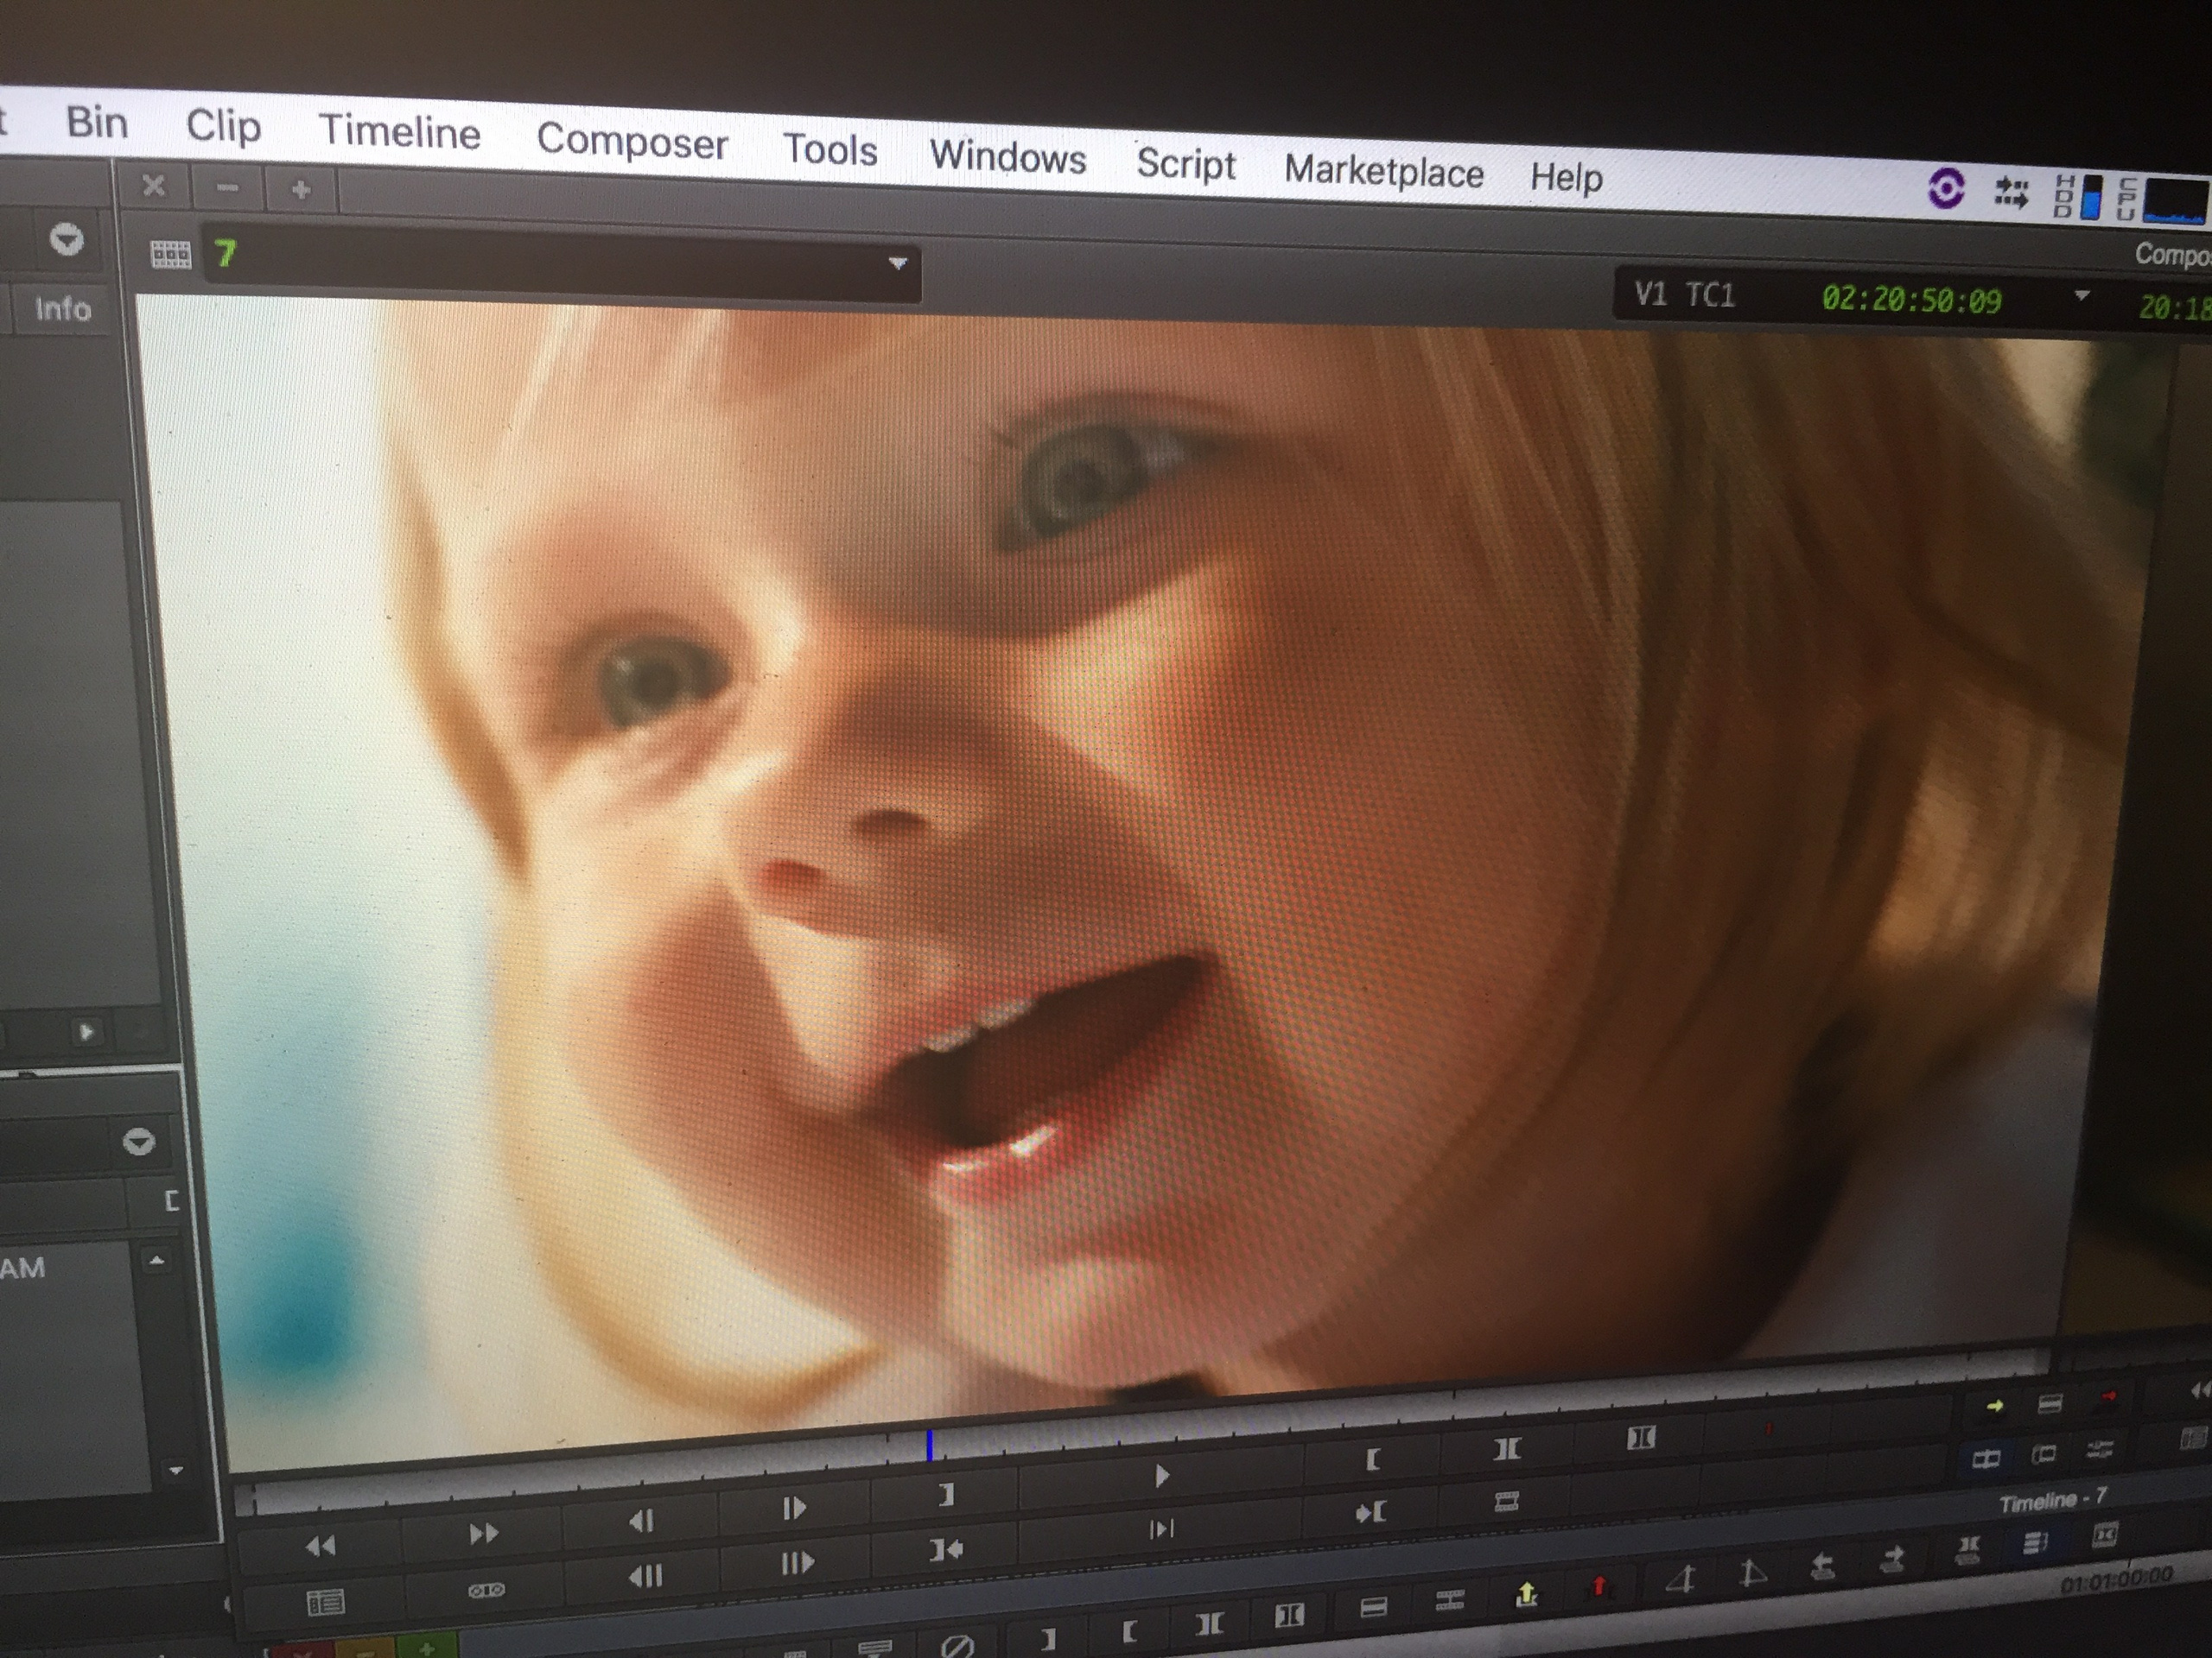Open the bin fast menu above the Info tab
The width and height of the screenshot is (2212, 1658).
[66, 240]
